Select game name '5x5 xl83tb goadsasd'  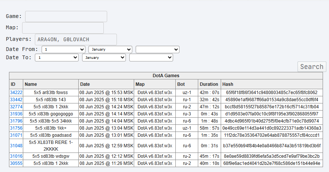pyautogui.click(x=51, y=135)
